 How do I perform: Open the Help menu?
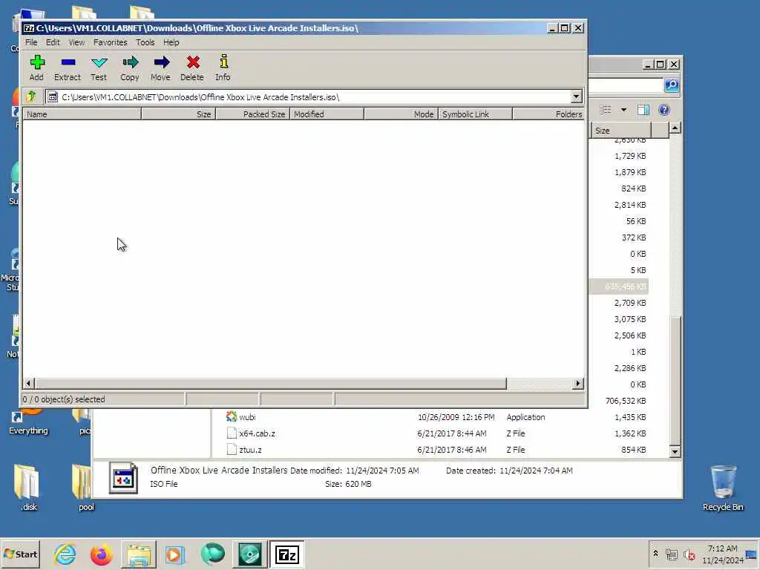click(x=171, y=42)
